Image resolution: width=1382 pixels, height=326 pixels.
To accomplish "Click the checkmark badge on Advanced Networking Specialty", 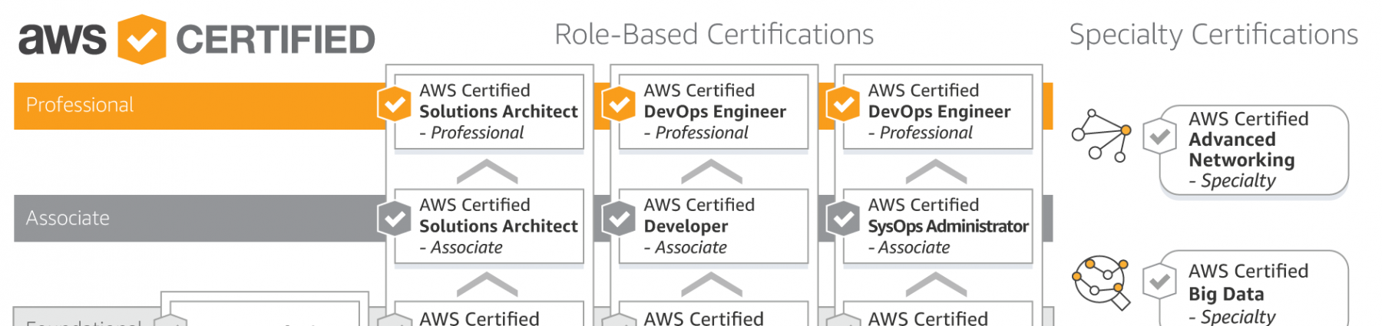I will [x=1160, y=137].
